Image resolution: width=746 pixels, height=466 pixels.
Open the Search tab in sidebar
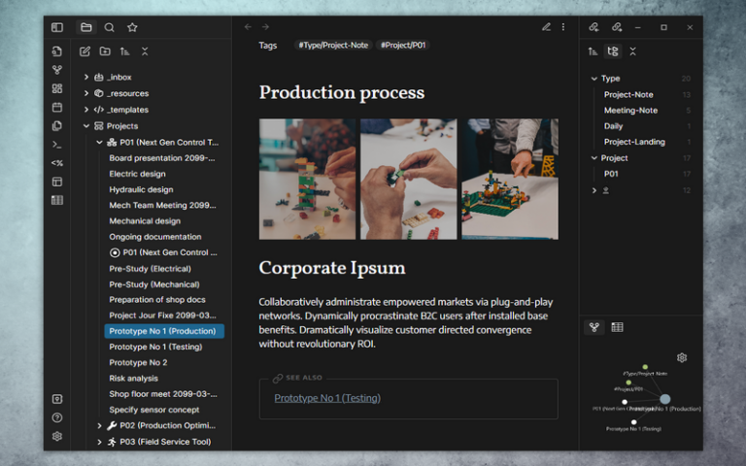[109, 27]
